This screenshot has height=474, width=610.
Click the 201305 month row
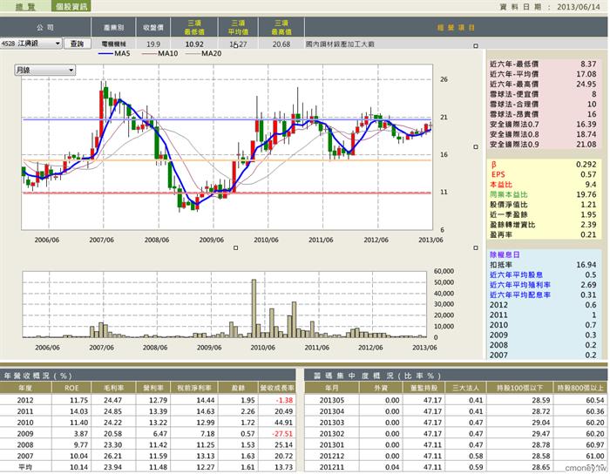pyautogui.click(x=455, y=400)
